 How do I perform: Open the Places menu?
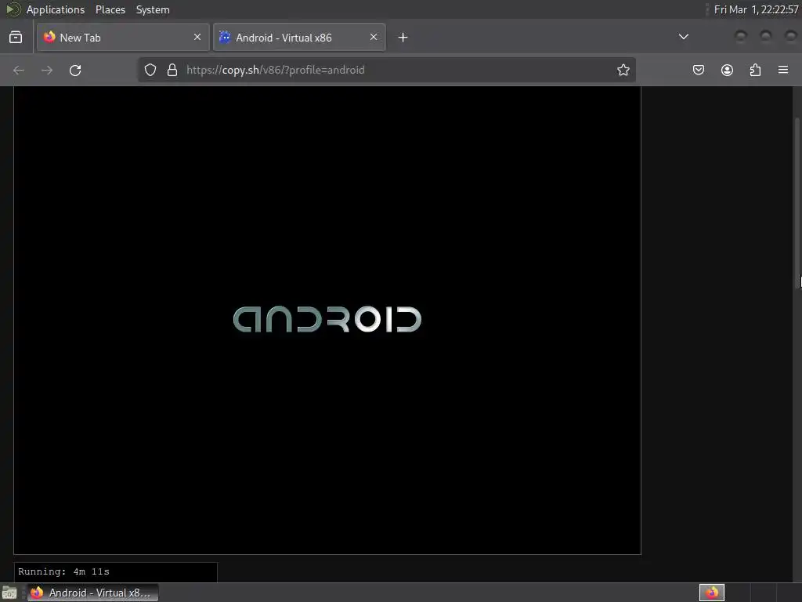point(110,9)
